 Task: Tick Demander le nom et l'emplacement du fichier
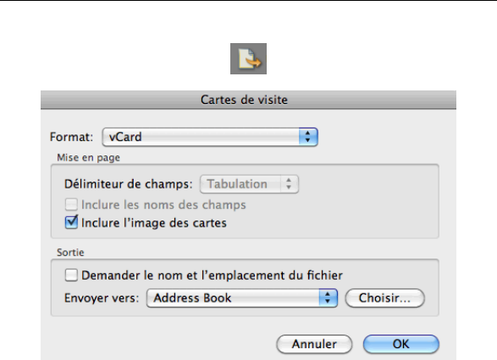71,275
